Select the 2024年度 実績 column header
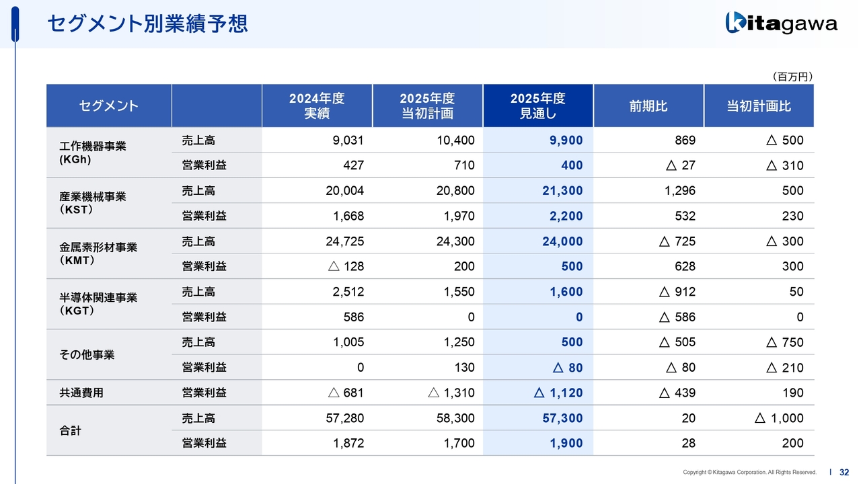 (317, 106)
